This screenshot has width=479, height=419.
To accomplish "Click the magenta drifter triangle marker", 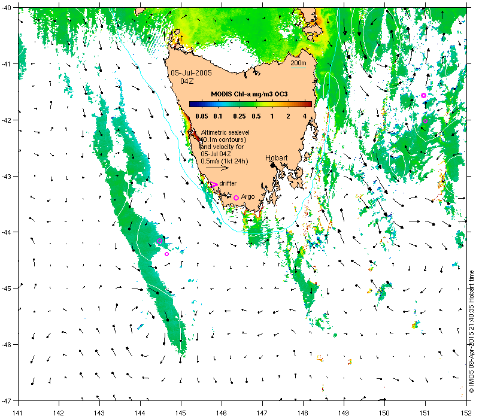I will (214, 184).
